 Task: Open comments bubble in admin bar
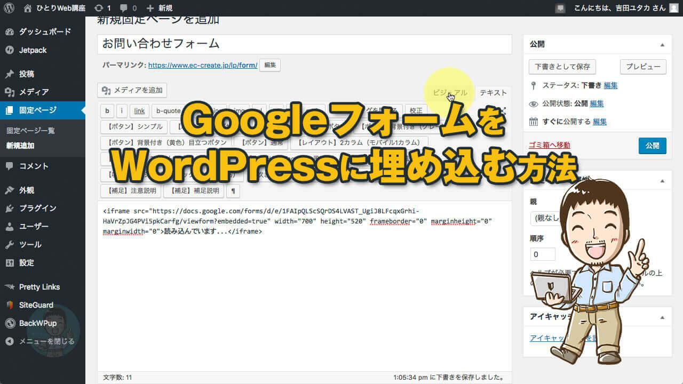(x=129, y=8)
